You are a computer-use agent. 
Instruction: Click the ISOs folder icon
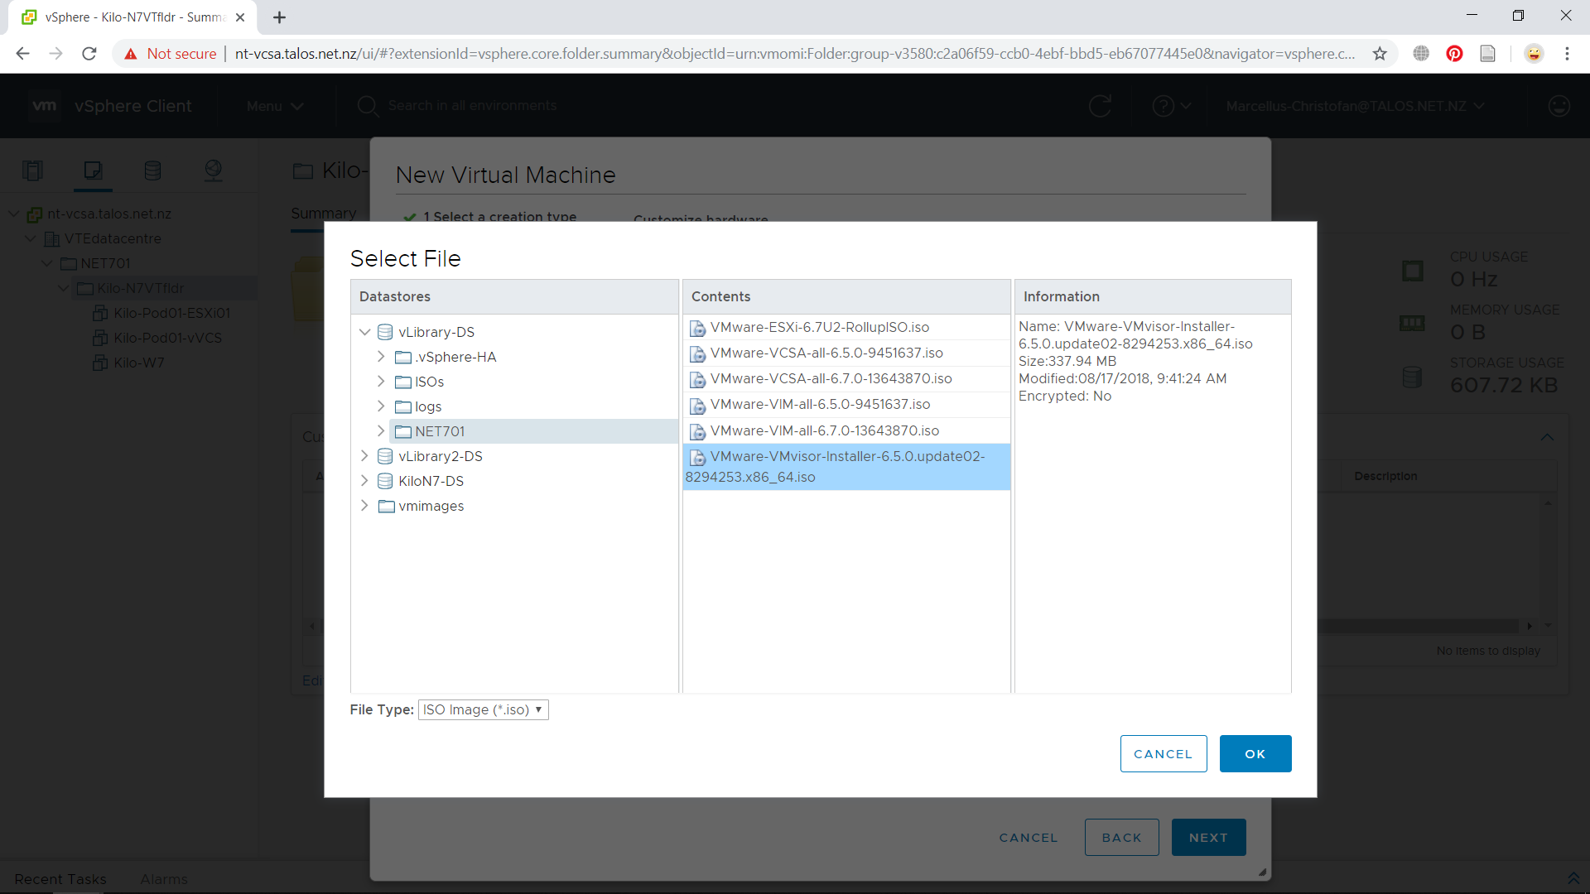pos(403,382)
